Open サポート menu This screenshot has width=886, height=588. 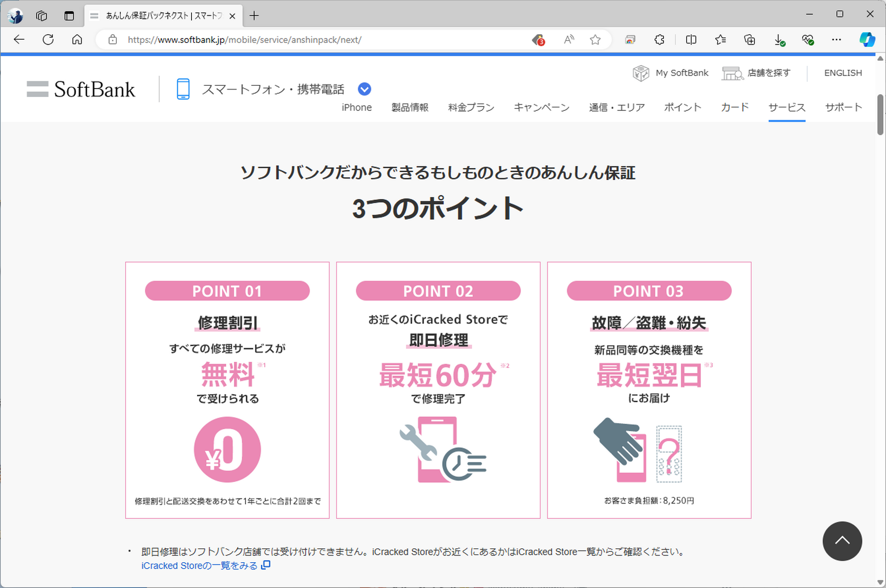(844, 107)
